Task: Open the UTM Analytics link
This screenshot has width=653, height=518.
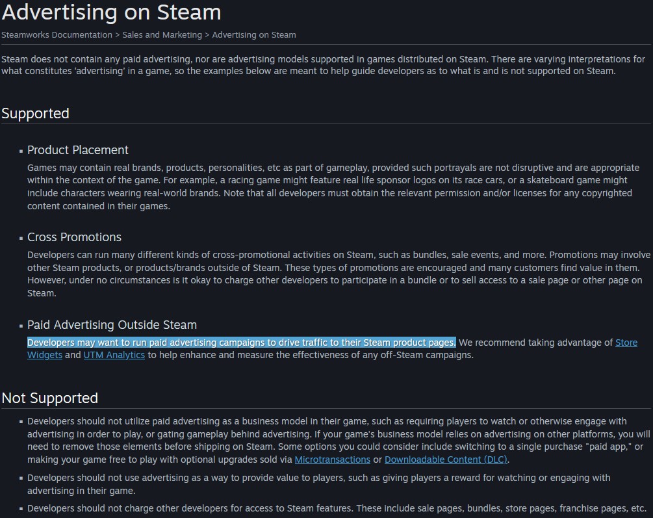Action: pyautogui.click(x=114, y=355)
